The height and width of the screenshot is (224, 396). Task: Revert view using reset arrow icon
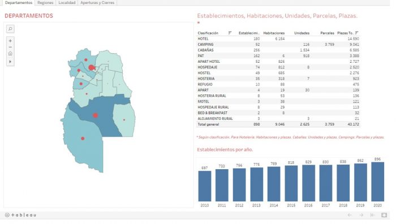coord(372,215)
